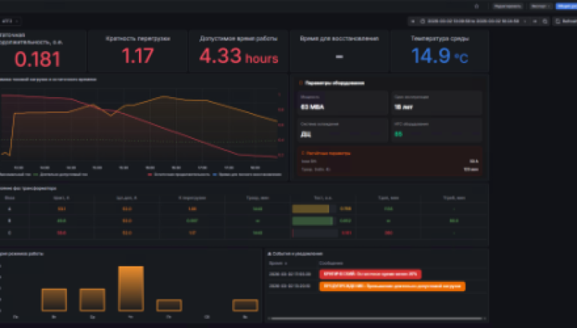Star this dashboard as a favorite

click(476, 5)
